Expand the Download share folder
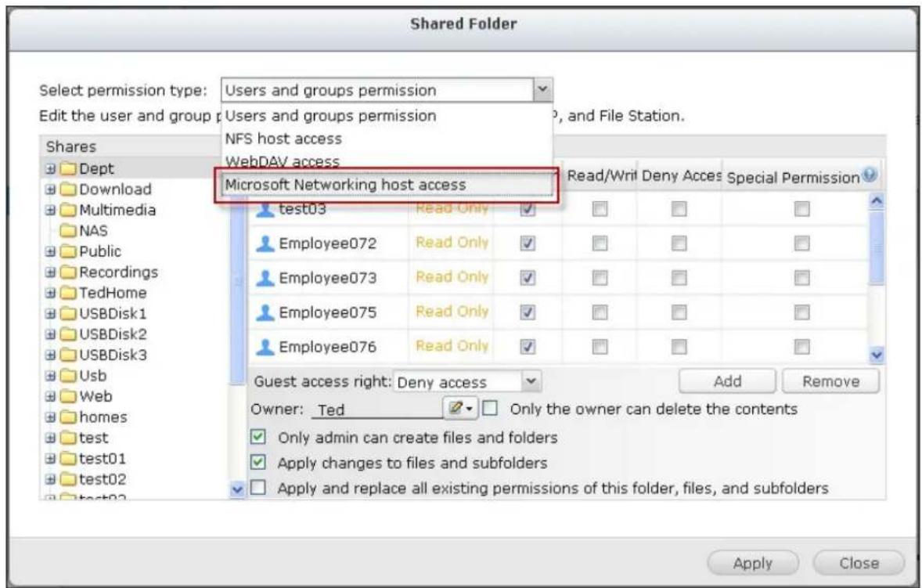 pyautogui.click(x=51, y=189)
